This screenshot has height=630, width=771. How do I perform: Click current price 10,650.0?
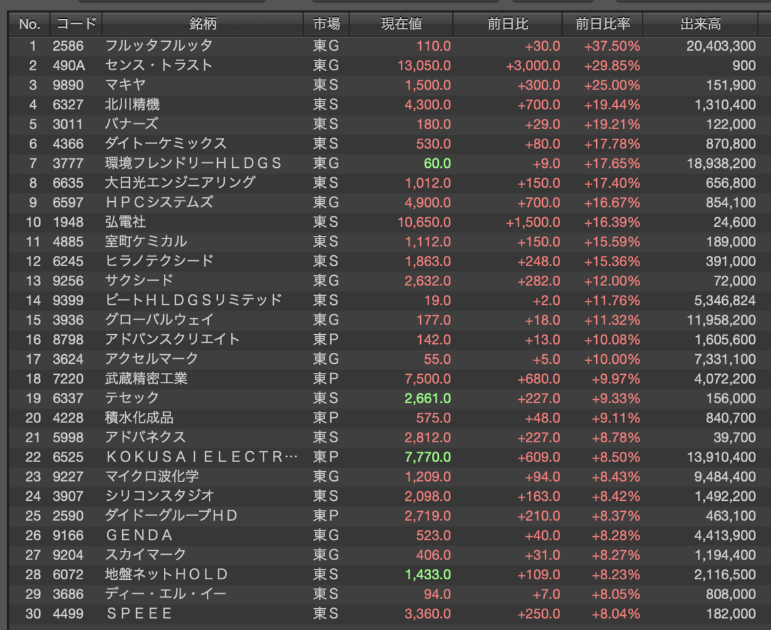(x=424, y=222)
